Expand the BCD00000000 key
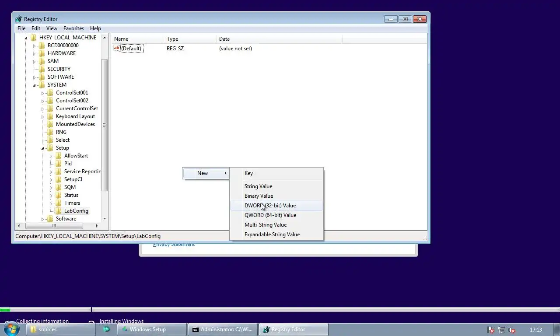The image size is (560, 336). point(34,45)
